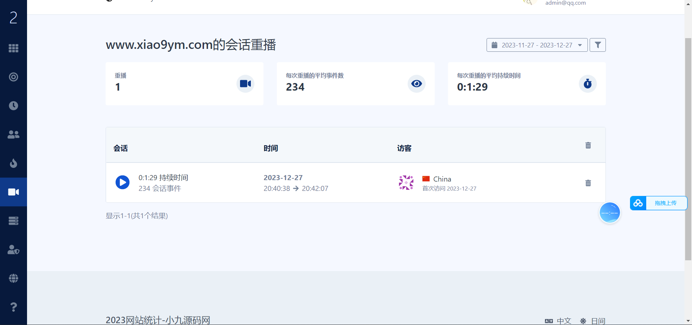This screenshot has width=692, height=325.
Task: Click the 2023网站统计-小九源码网 footer text
Action: click(158, 320)
